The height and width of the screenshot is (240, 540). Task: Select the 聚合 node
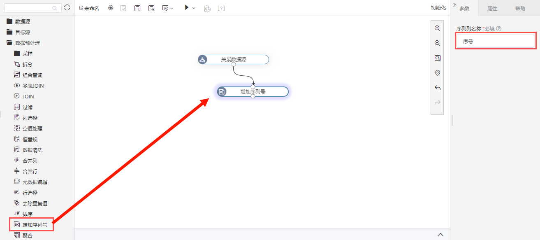[23, 235]
